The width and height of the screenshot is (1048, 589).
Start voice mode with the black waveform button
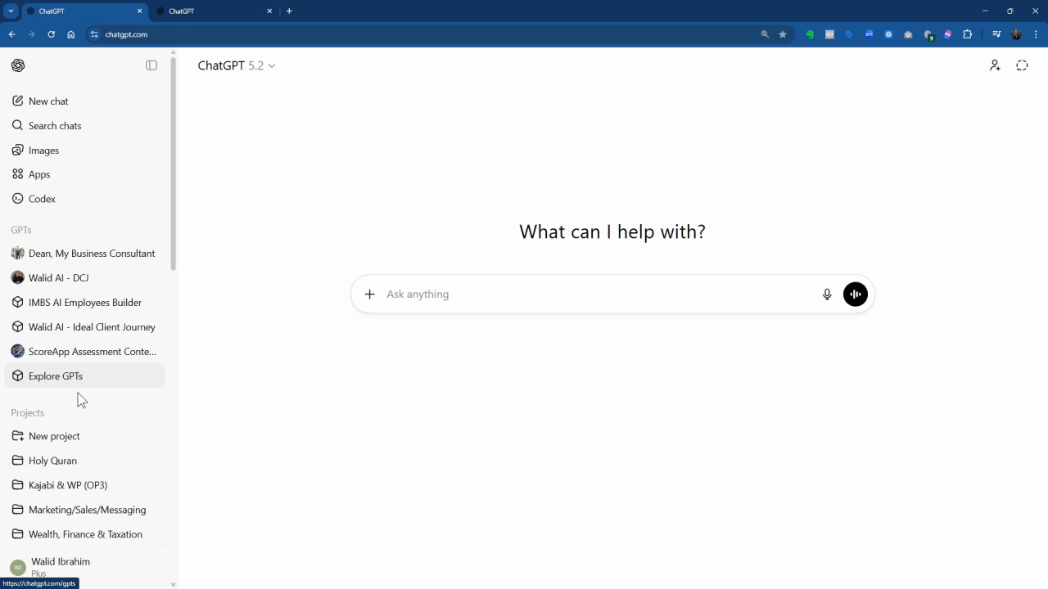tap(856, 294)
